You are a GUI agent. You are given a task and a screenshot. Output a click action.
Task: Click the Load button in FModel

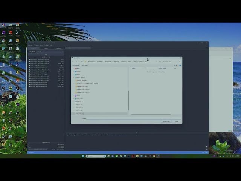[46, 54]
